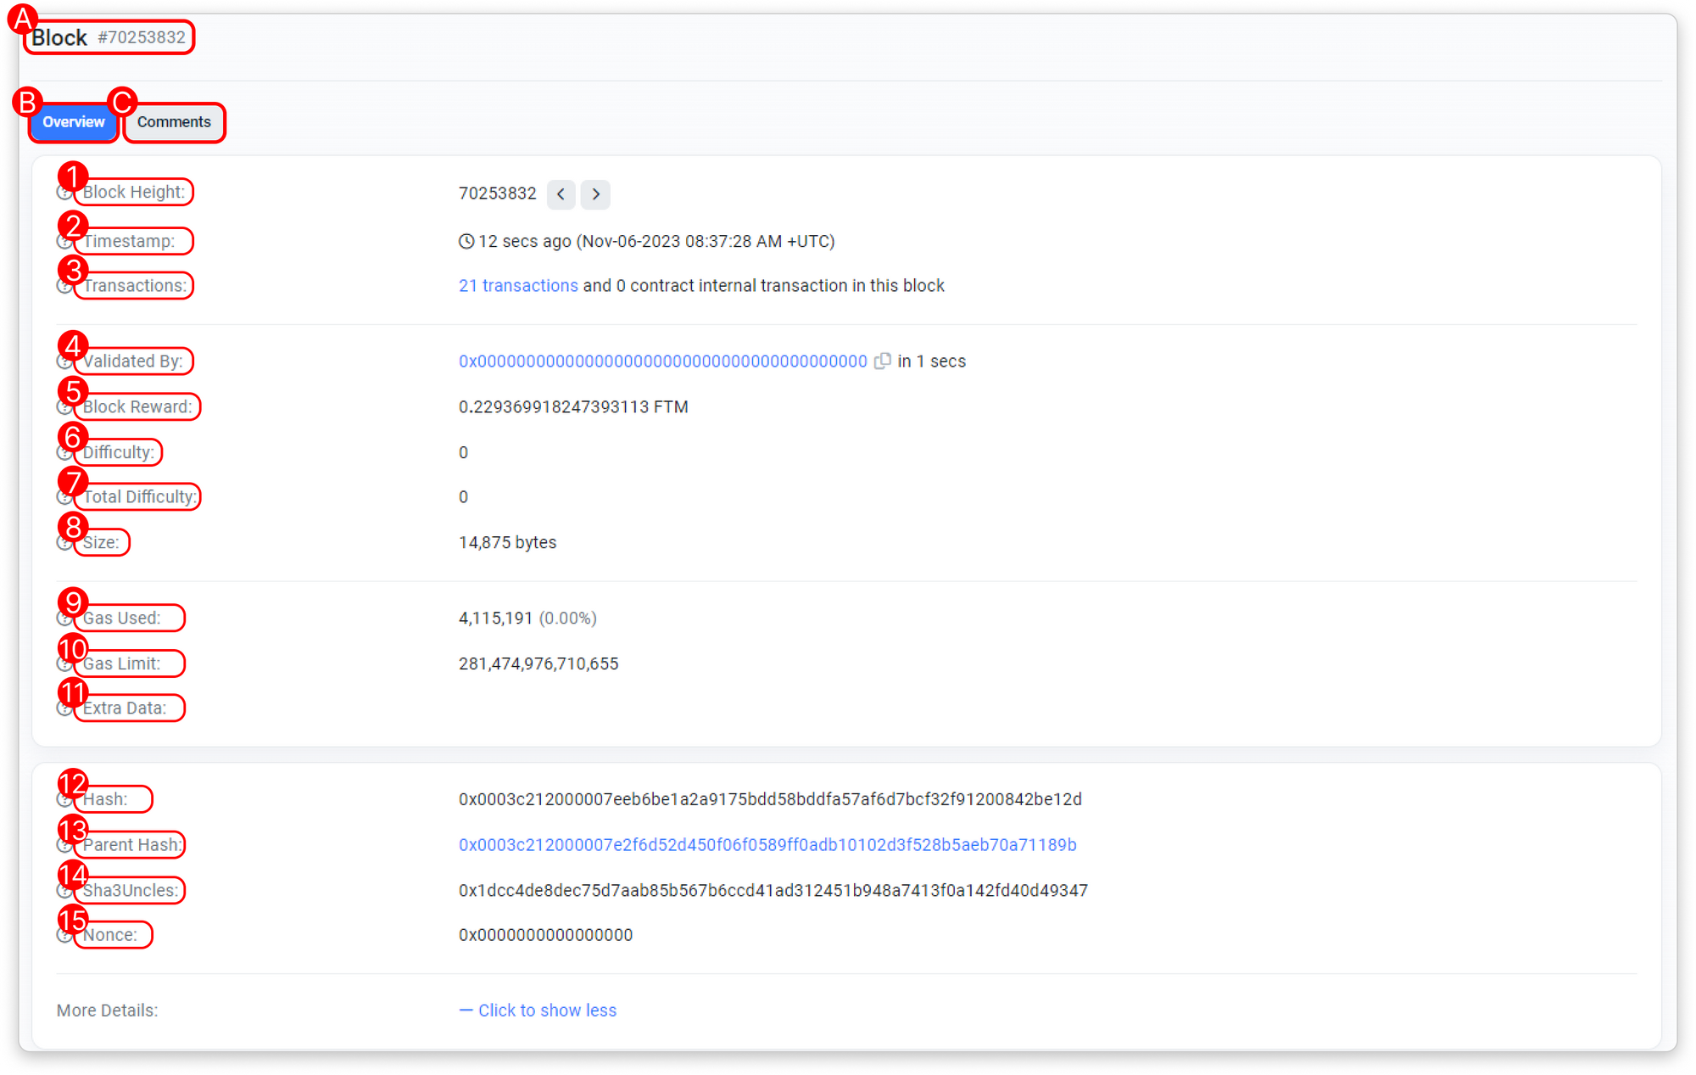Click help icon beside Gas Limit

(x=64, y=664)
